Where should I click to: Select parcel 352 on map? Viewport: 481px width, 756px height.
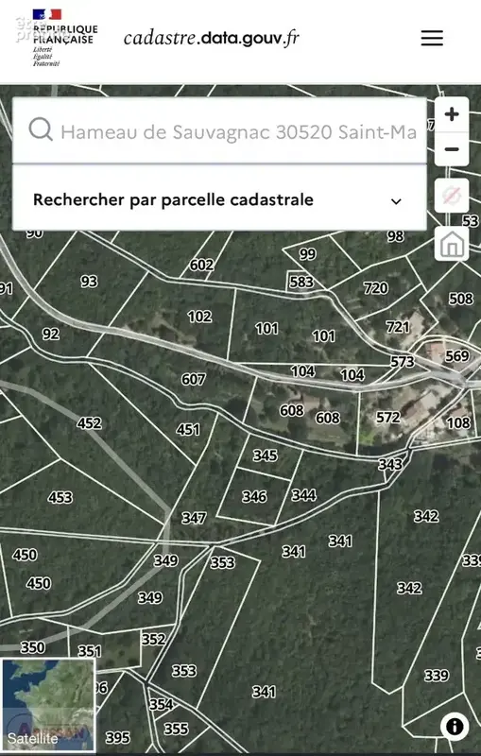click(154, 640)
